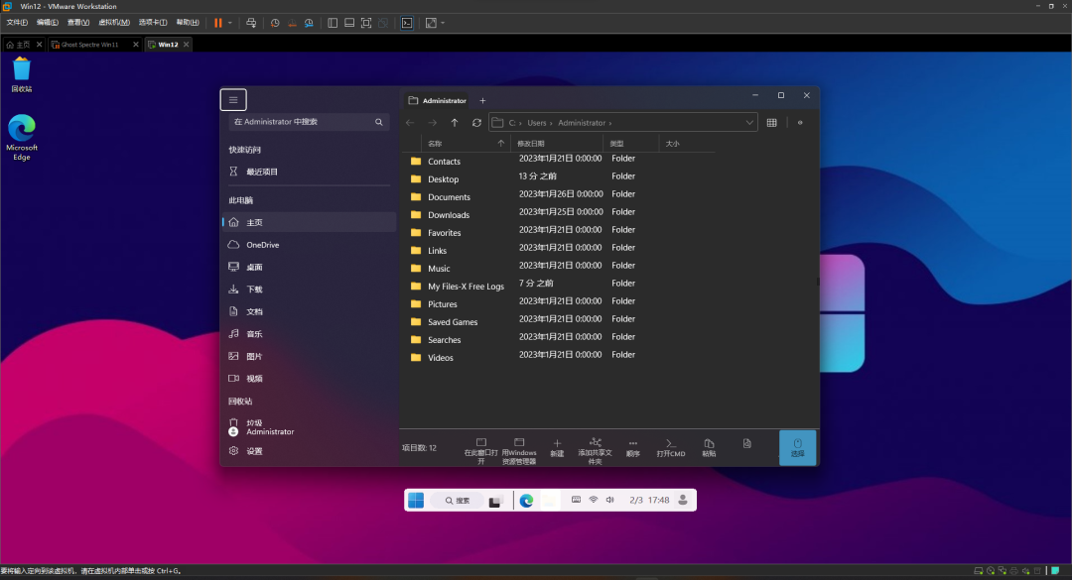The image size is (1072, 580).
Task: Paste files using the 粘贴 toolbar icon
Action: tap(709, 446)
